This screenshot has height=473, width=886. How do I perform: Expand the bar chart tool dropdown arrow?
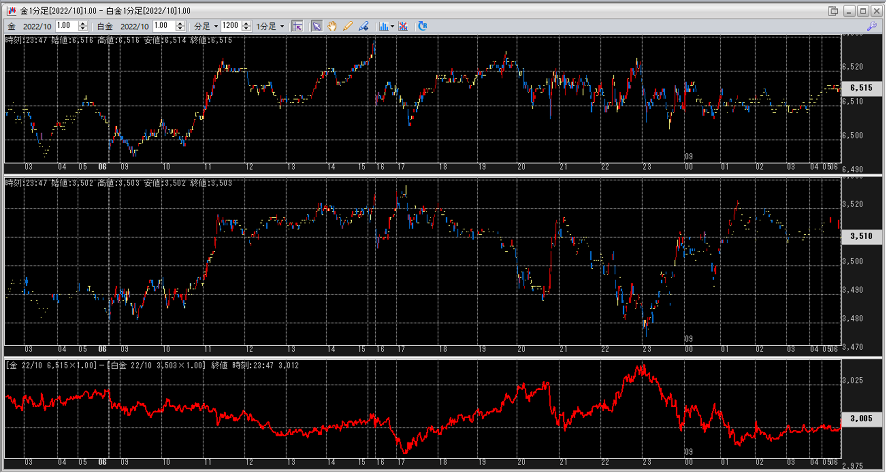point(392,26)
